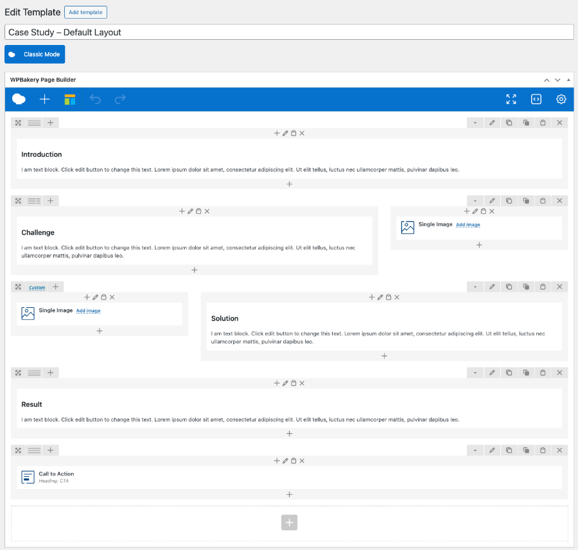The image size is (578, 550).
Task: Click the Edit Template heading area
Action: (32, 12)
